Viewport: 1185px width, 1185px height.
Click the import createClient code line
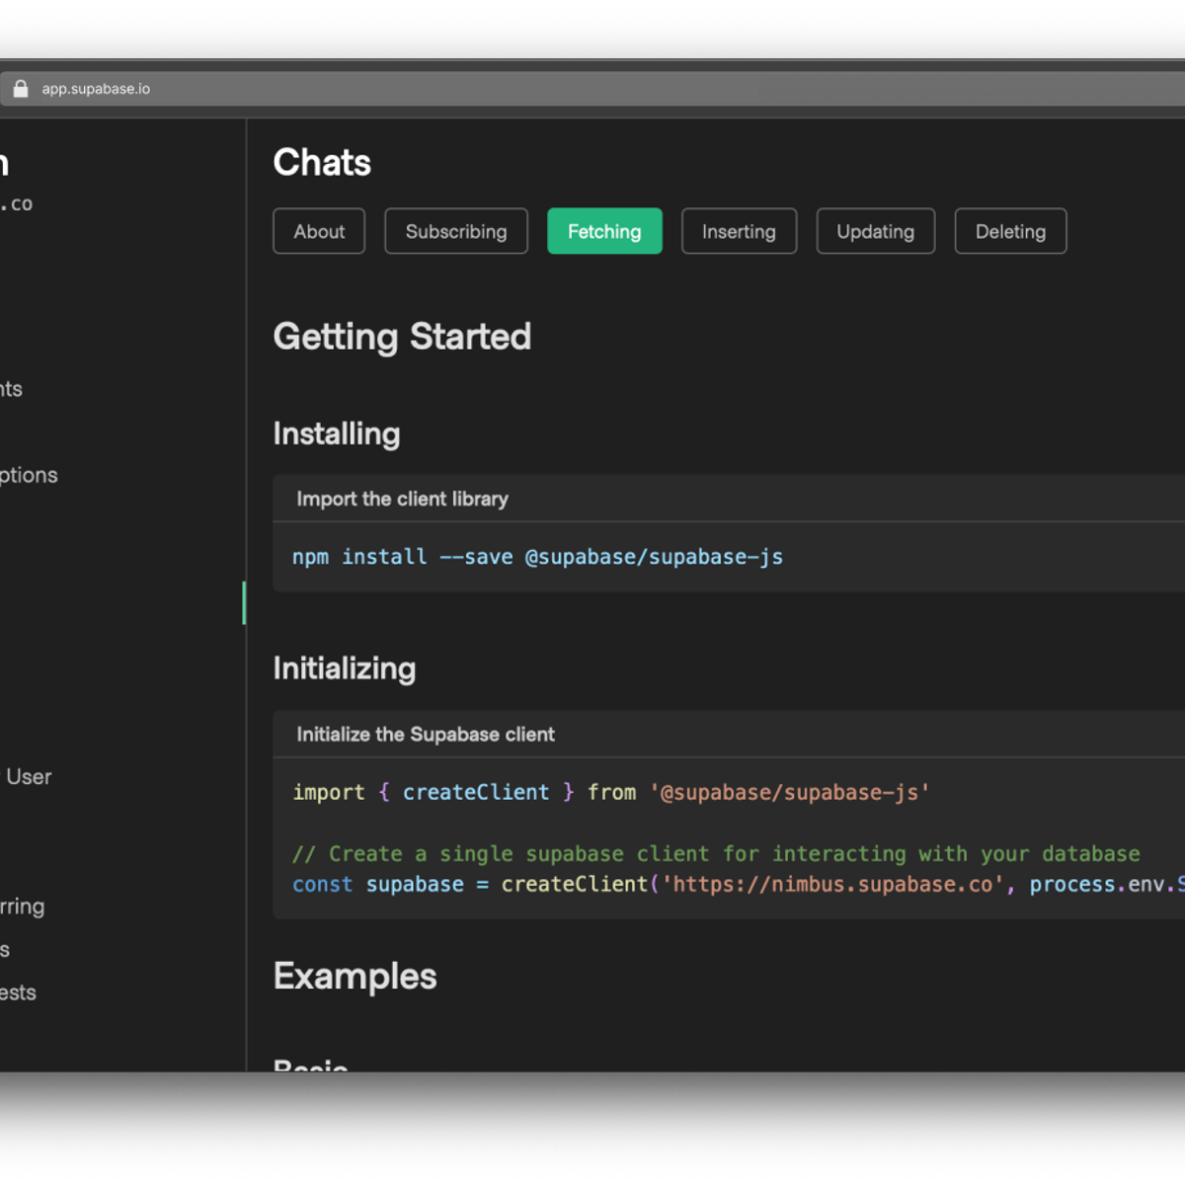[x=610, y=792]
